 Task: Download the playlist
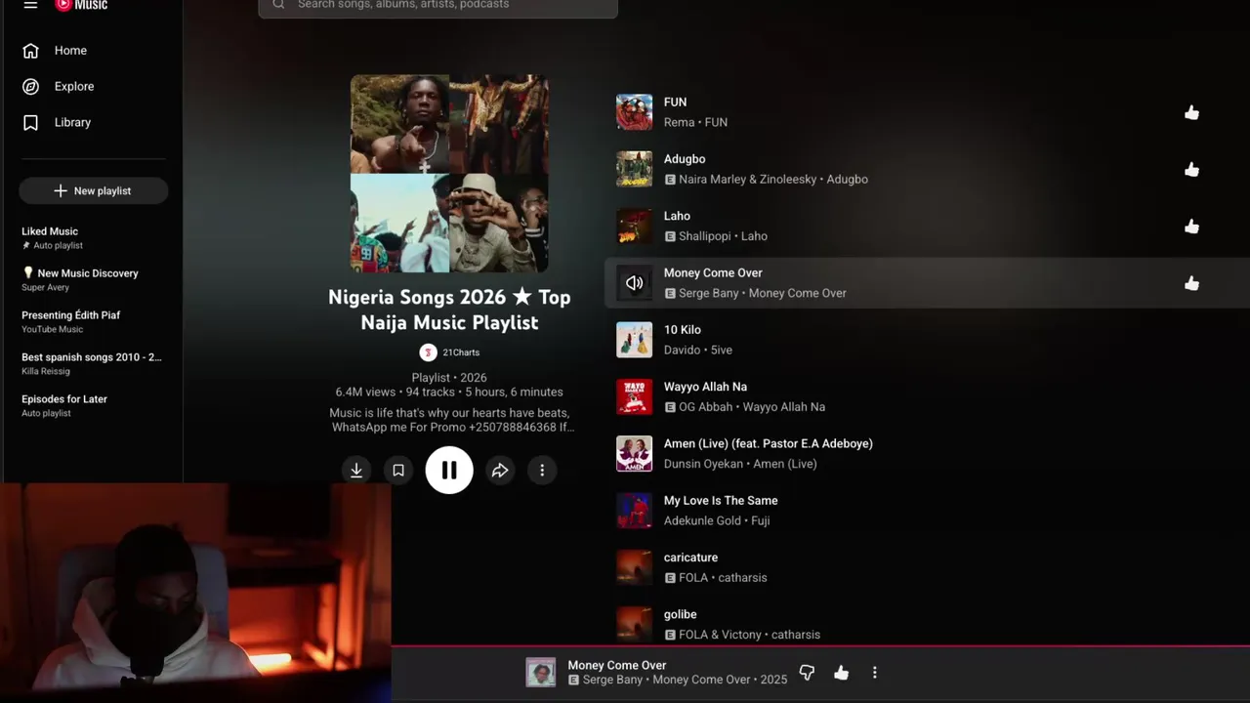356,471
